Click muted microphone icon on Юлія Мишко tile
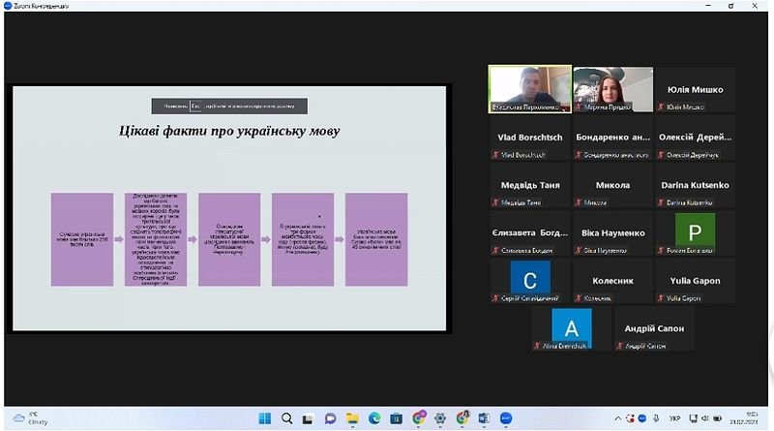 click(662, 108)
